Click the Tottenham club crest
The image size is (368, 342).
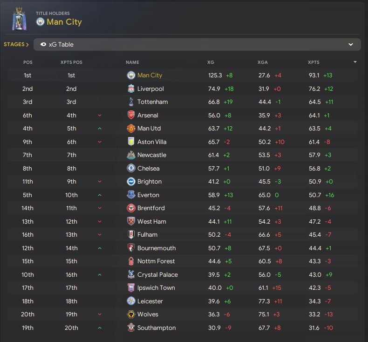[131, 102]
